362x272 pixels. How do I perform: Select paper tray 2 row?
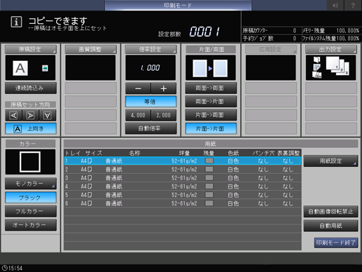pyautogui.click(x=182, y=169)
